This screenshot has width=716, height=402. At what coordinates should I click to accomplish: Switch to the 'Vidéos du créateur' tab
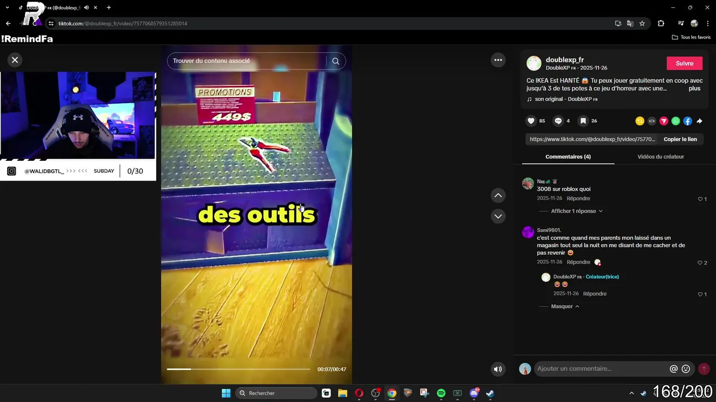click(661, 156)
